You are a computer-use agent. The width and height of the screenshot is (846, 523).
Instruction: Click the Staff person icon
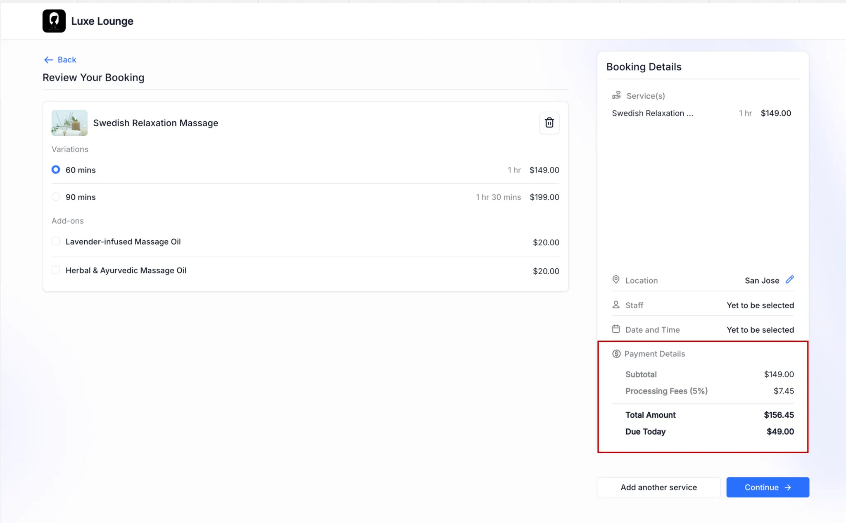(x=615, y=305)
